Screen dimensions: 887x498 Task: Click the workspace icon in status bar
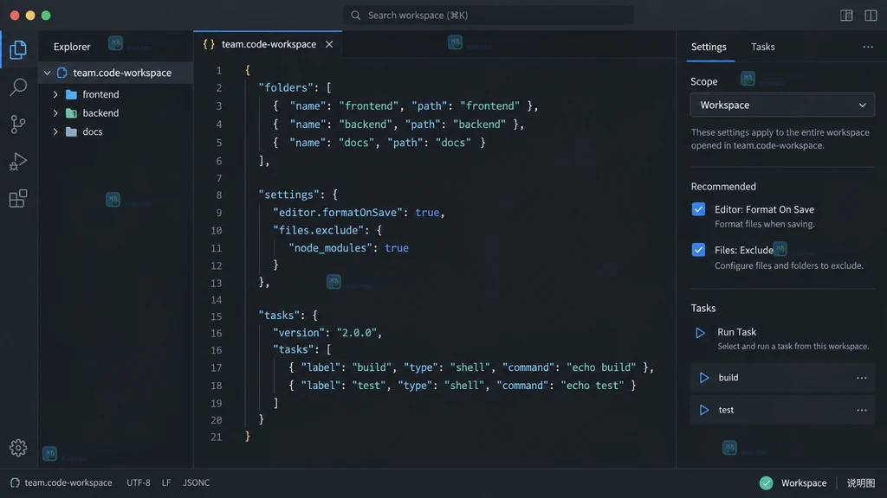pos(16,482)
